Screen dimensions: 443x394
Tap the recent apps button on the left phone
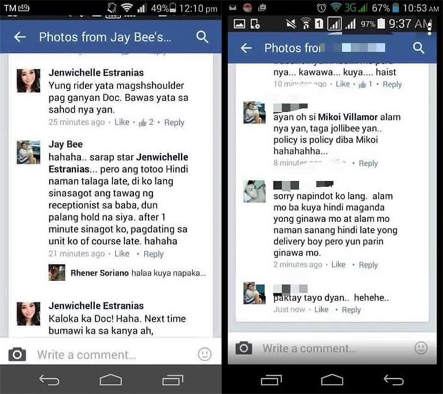(173, 380)
